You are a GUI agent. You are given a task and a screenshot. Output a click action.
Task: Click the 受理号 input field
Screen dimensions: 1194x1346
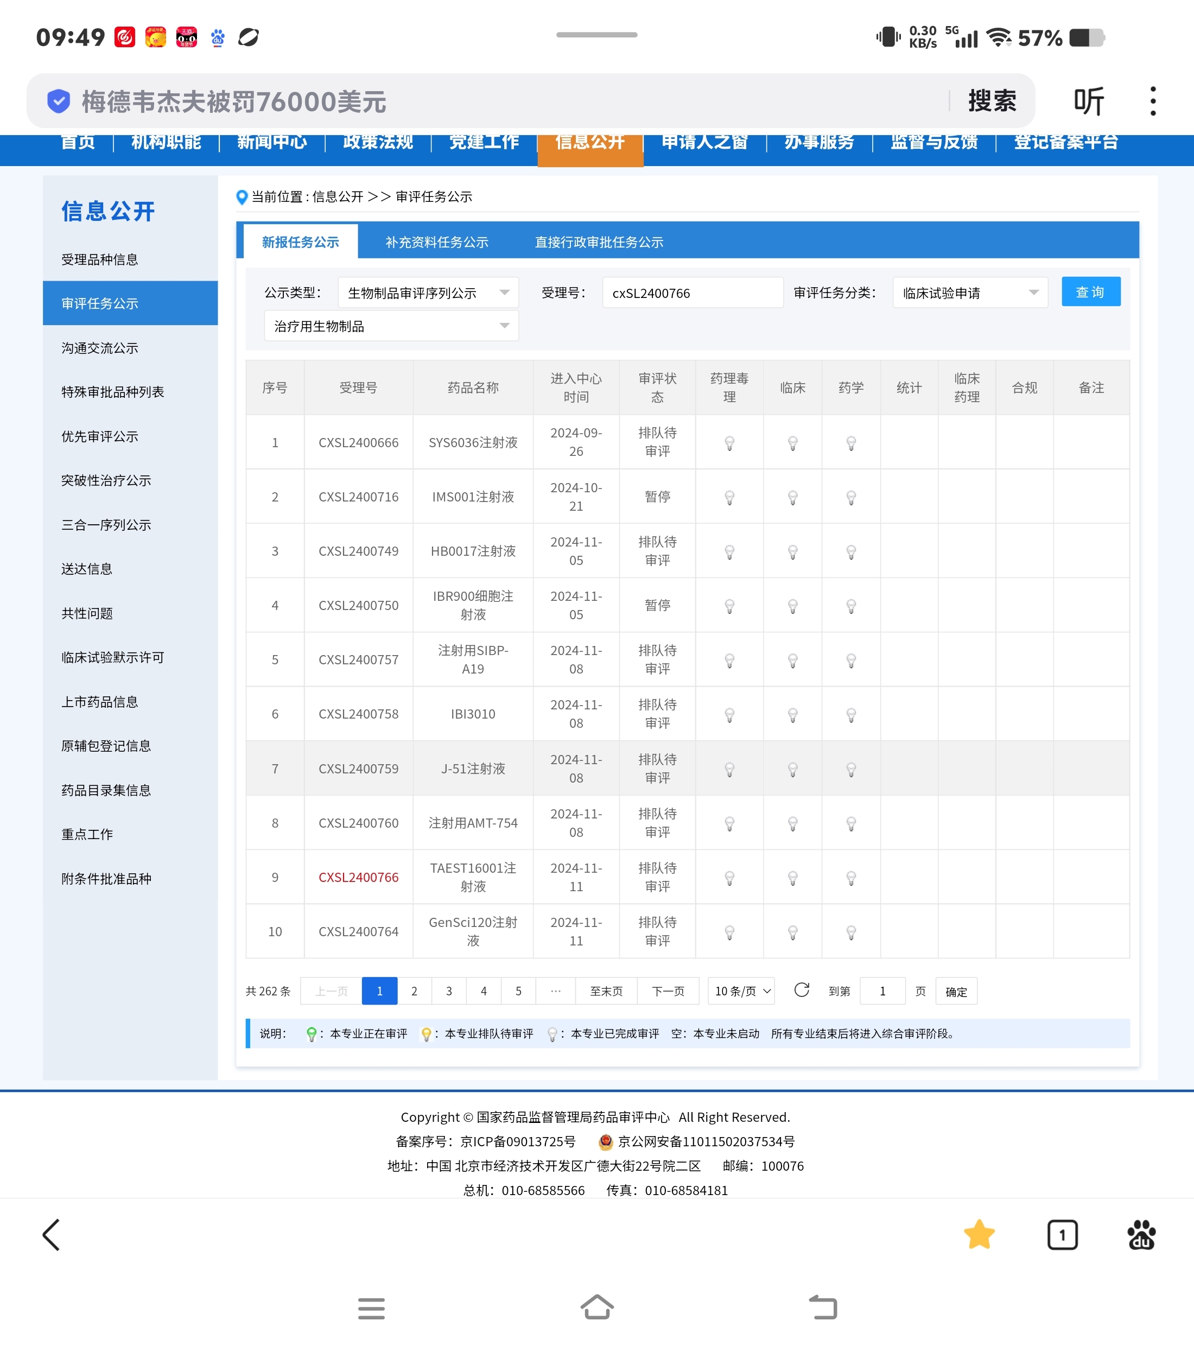[x=692, y=293]
